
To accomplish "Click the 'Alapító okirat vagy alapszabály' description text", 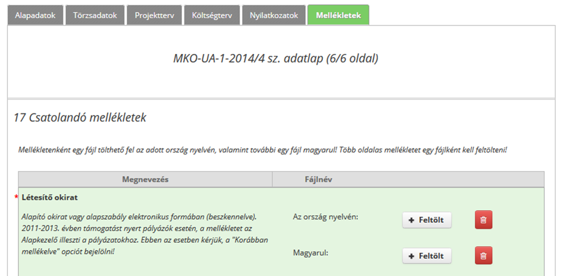I will click(x=145, y=234).
